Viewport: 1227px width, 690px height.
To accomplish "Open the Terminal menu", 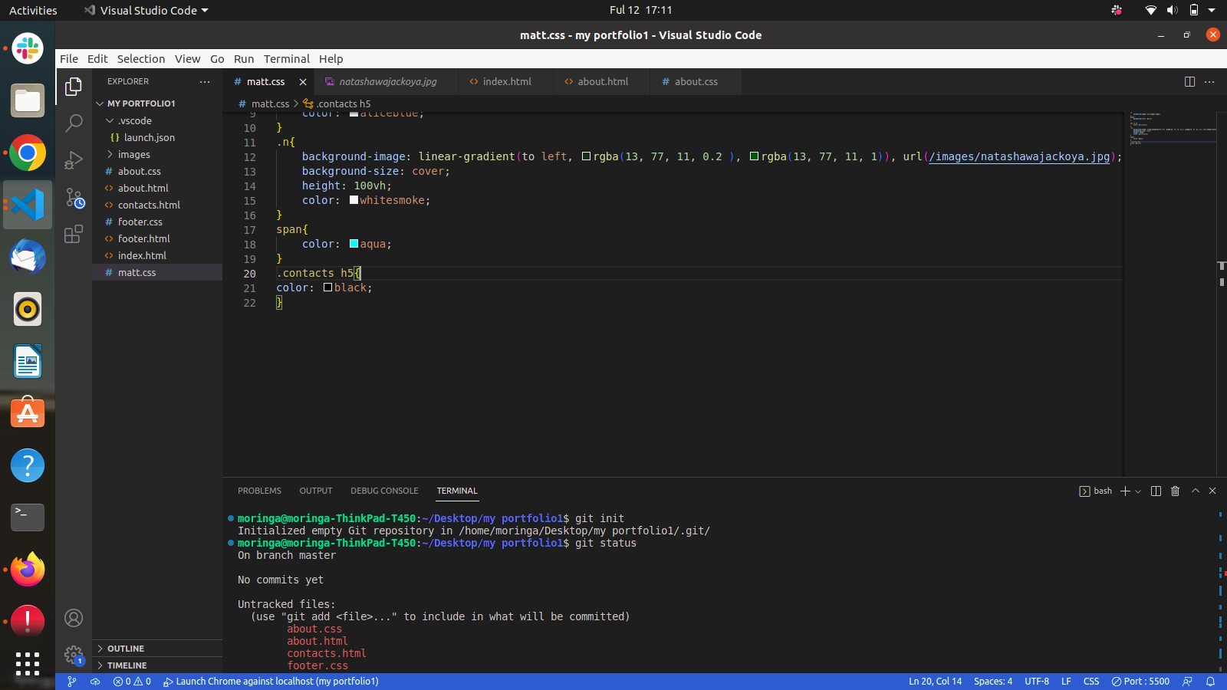I will point(287,59).
